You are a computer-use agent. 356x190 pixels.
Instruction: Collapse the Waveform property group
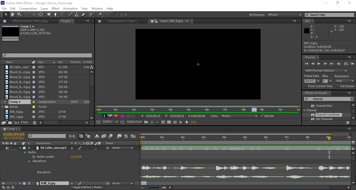(x=29, y=161)
